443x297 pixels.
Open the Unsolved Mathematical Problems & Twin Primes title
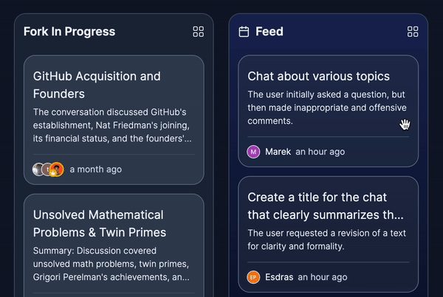coord(100,223)
